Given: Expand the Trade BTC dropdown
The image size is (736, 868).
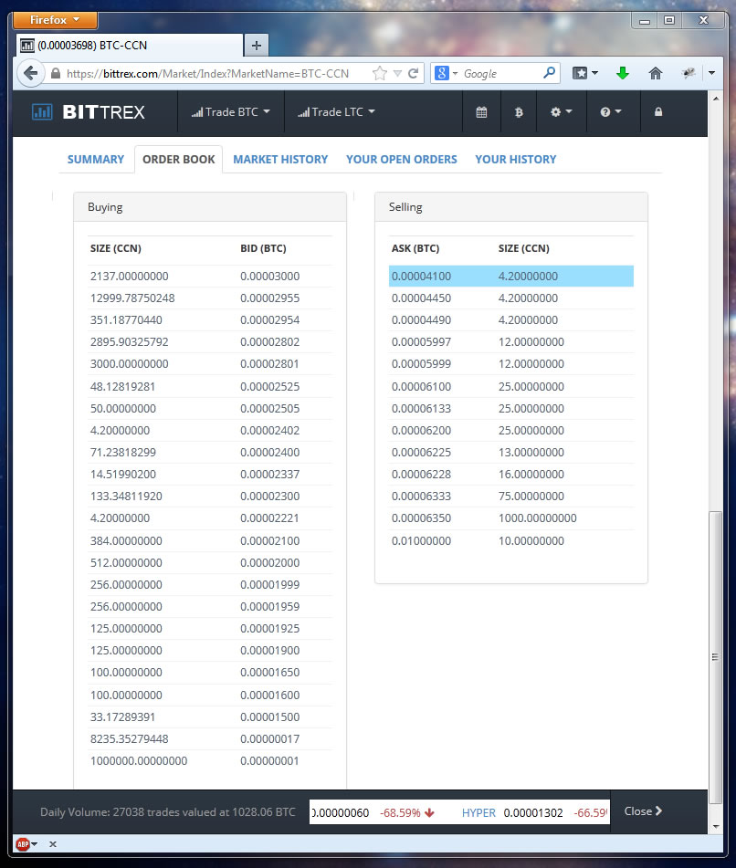Looking at the screenshot, I should coord(230,112).
